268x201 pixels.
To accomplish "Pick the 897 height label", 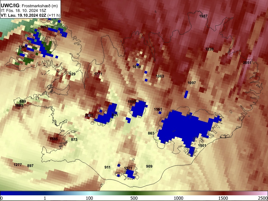I will [x=30, y=166].
